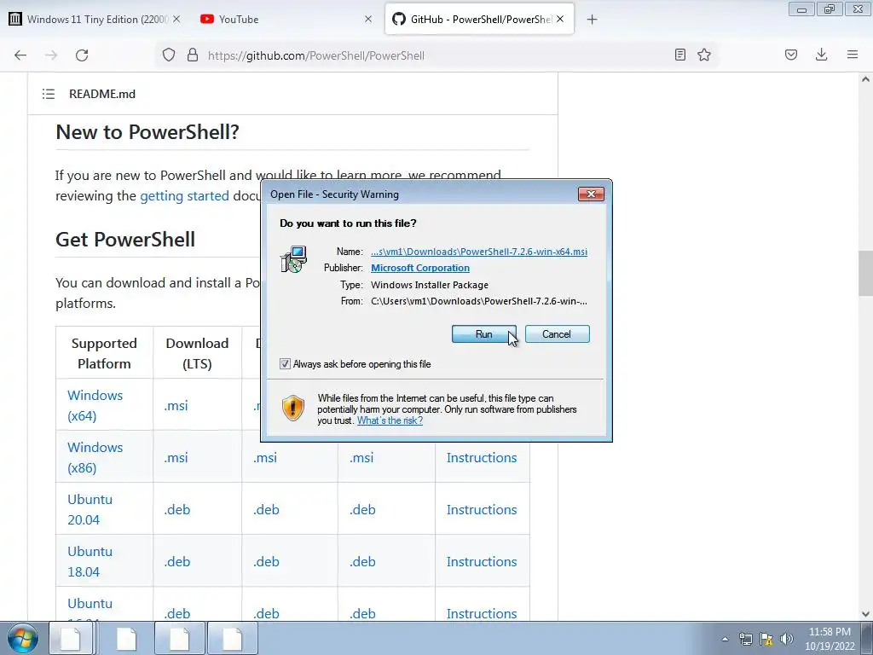Click the volume speaker tray icon
This screenshot has width=873, height=655.
click(x=787, y=639)
